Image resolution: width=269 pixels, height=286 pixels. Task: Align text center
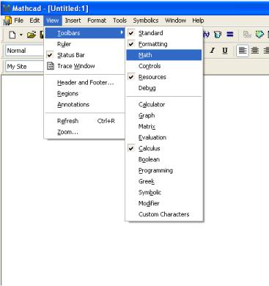click(255, 51)
